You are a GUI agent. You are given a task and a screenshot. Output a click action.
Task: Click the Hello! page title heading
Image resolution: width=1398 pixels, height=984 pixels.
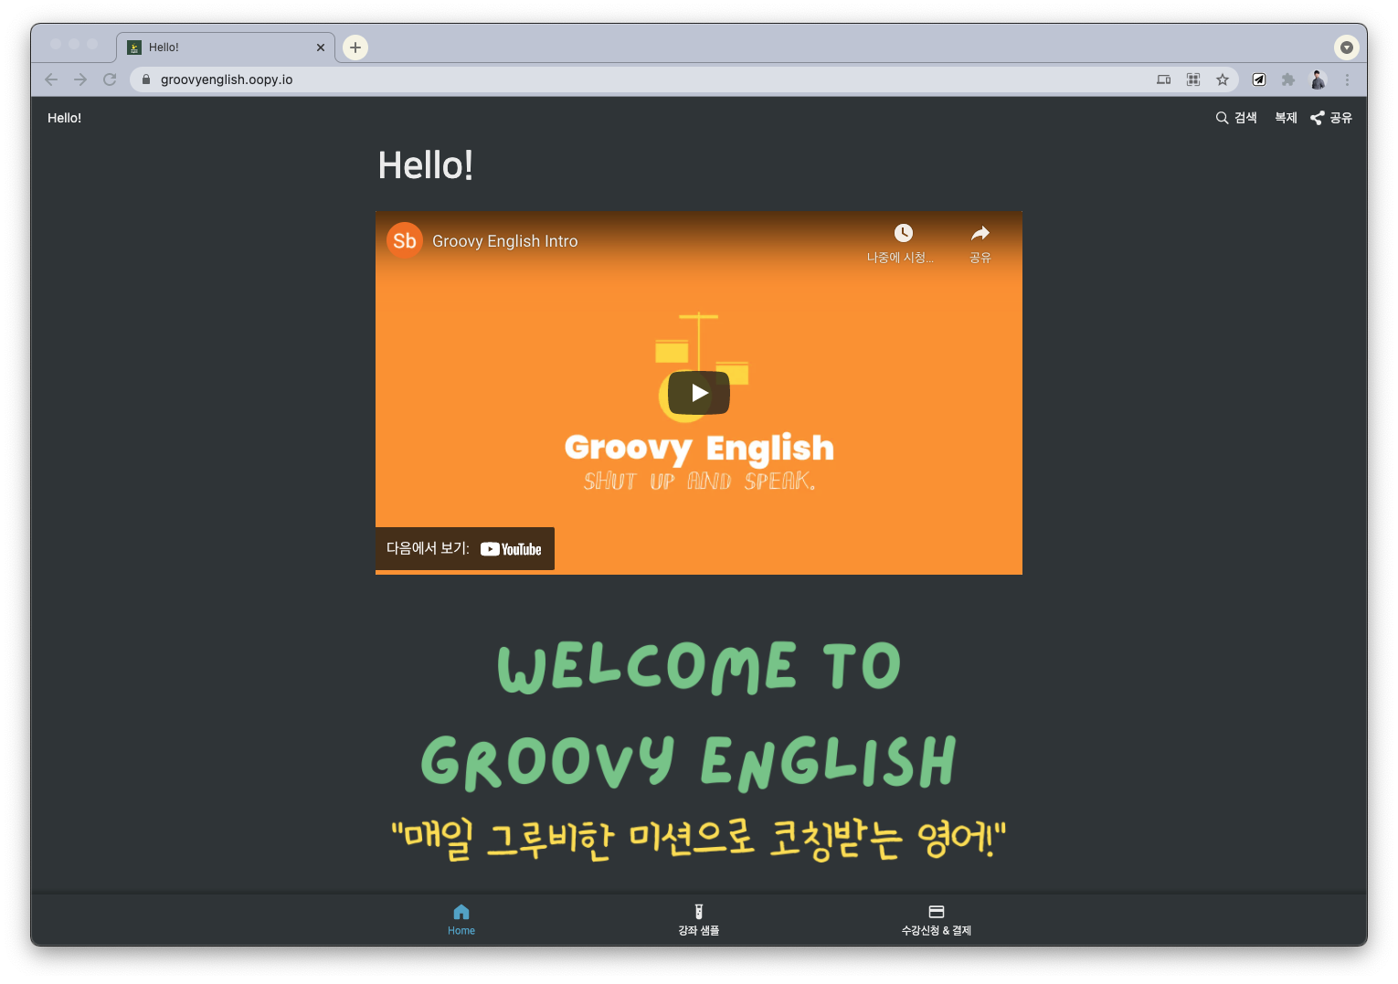[426, 165]
